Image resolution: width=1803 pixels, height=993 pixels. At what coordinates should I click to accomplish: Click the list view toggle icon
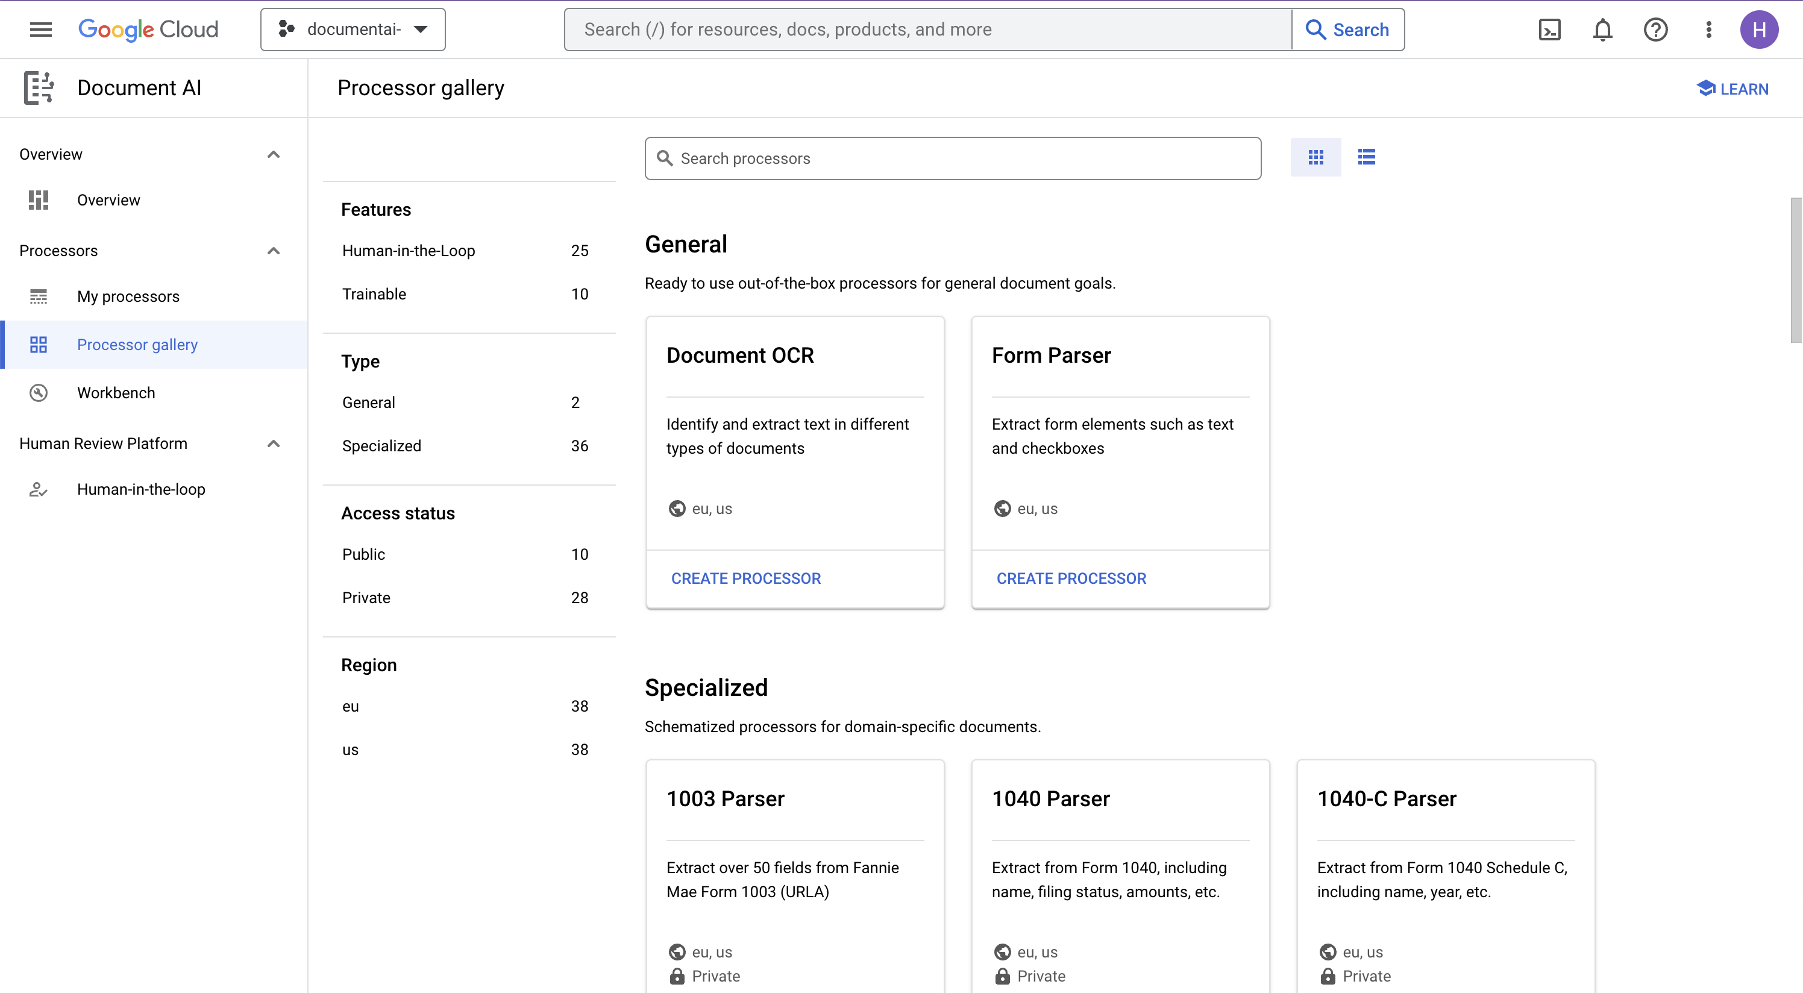(x=1366, y=157)
